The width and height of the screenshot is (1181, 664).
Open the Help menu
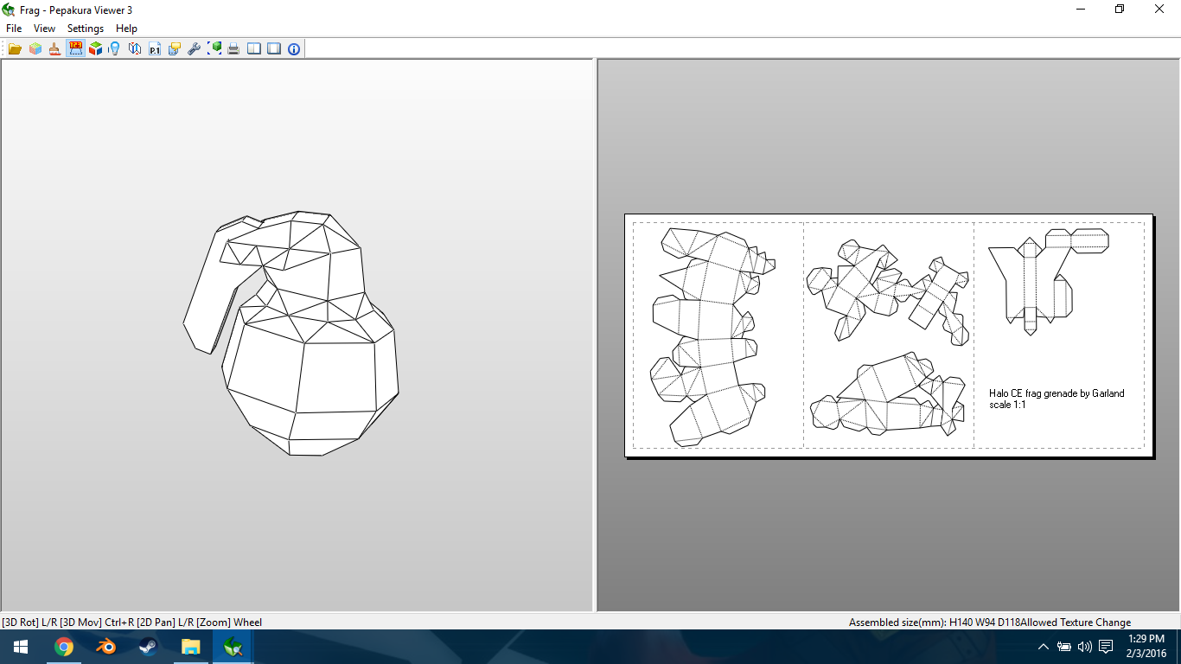[x=126, y=29]
